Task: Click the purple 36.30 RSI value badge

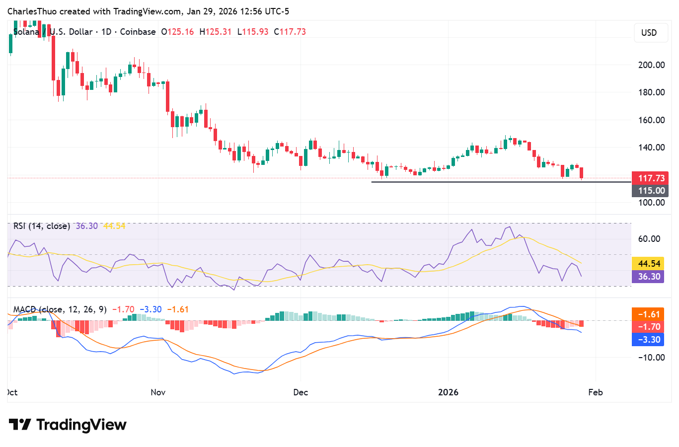Action: [x=648, y=278]
